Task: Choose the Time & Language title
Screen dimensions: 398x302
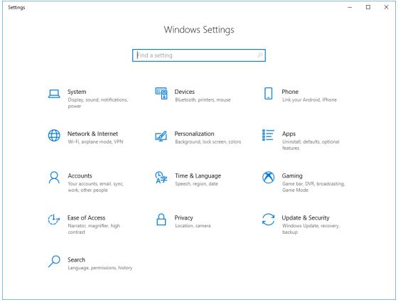Action: [198, 176]
